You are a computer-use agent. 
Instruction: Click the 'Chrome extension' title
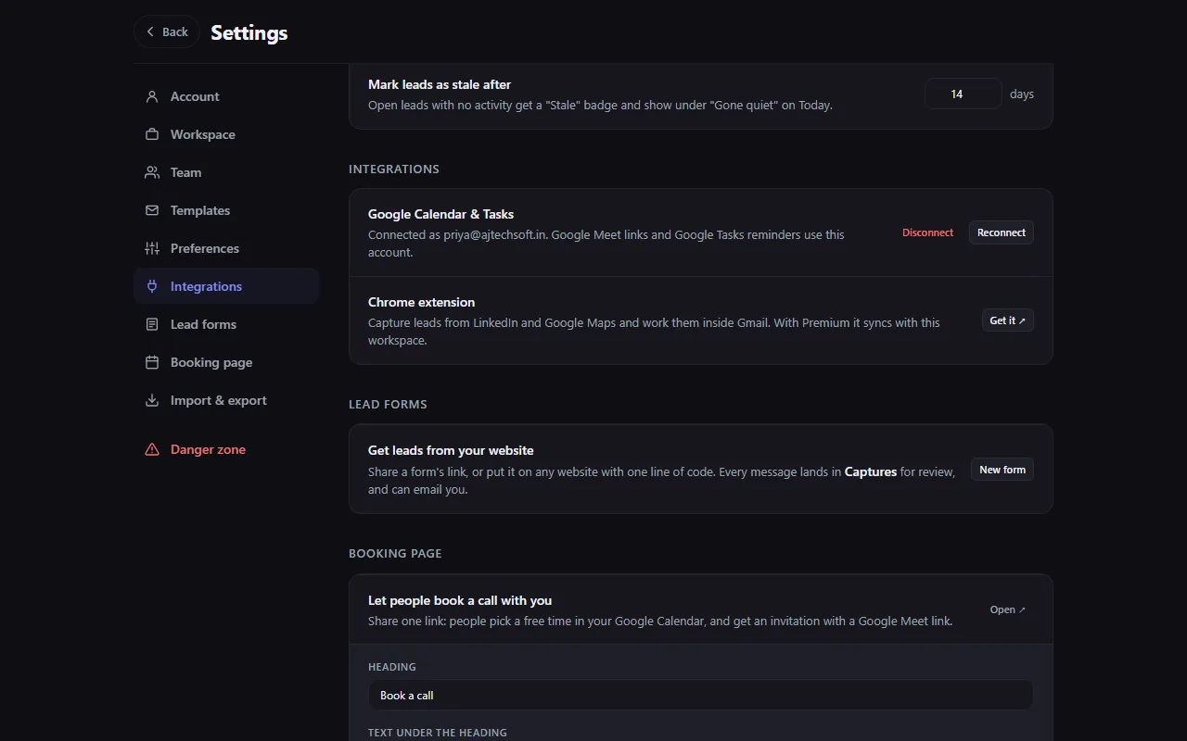click(x=421, y=302)
